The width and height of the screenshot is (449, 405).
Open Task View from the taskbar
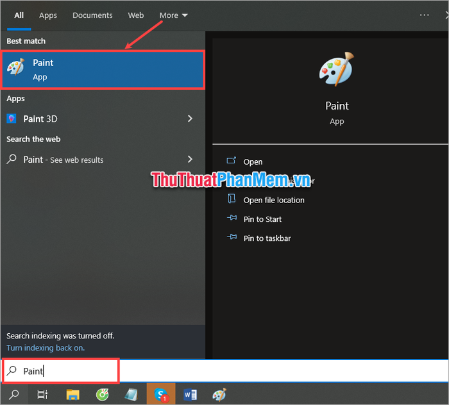43,394
